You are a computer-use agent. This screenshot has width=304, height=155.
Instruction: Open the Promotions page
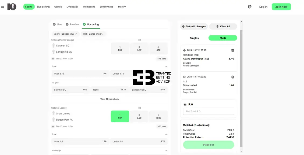click(x=89, y=7)
